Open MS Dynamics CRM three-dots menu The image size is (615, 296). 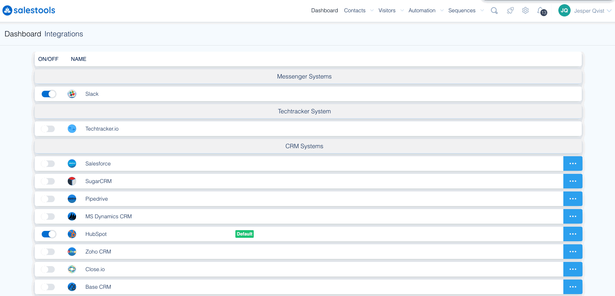tap(573, 216)
